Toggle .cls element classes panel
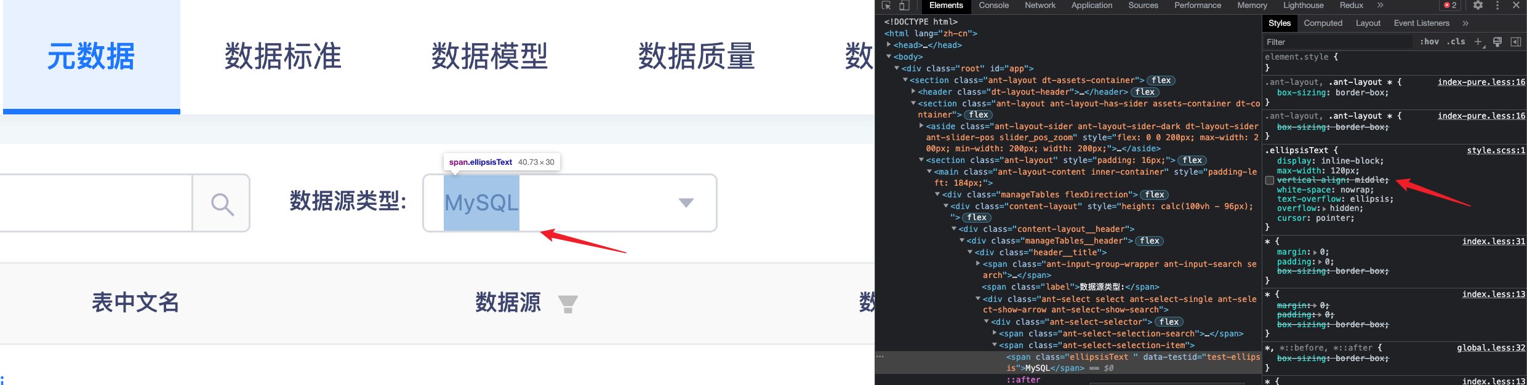Viewport: 1527px width, 385px height. point(1456,42)
